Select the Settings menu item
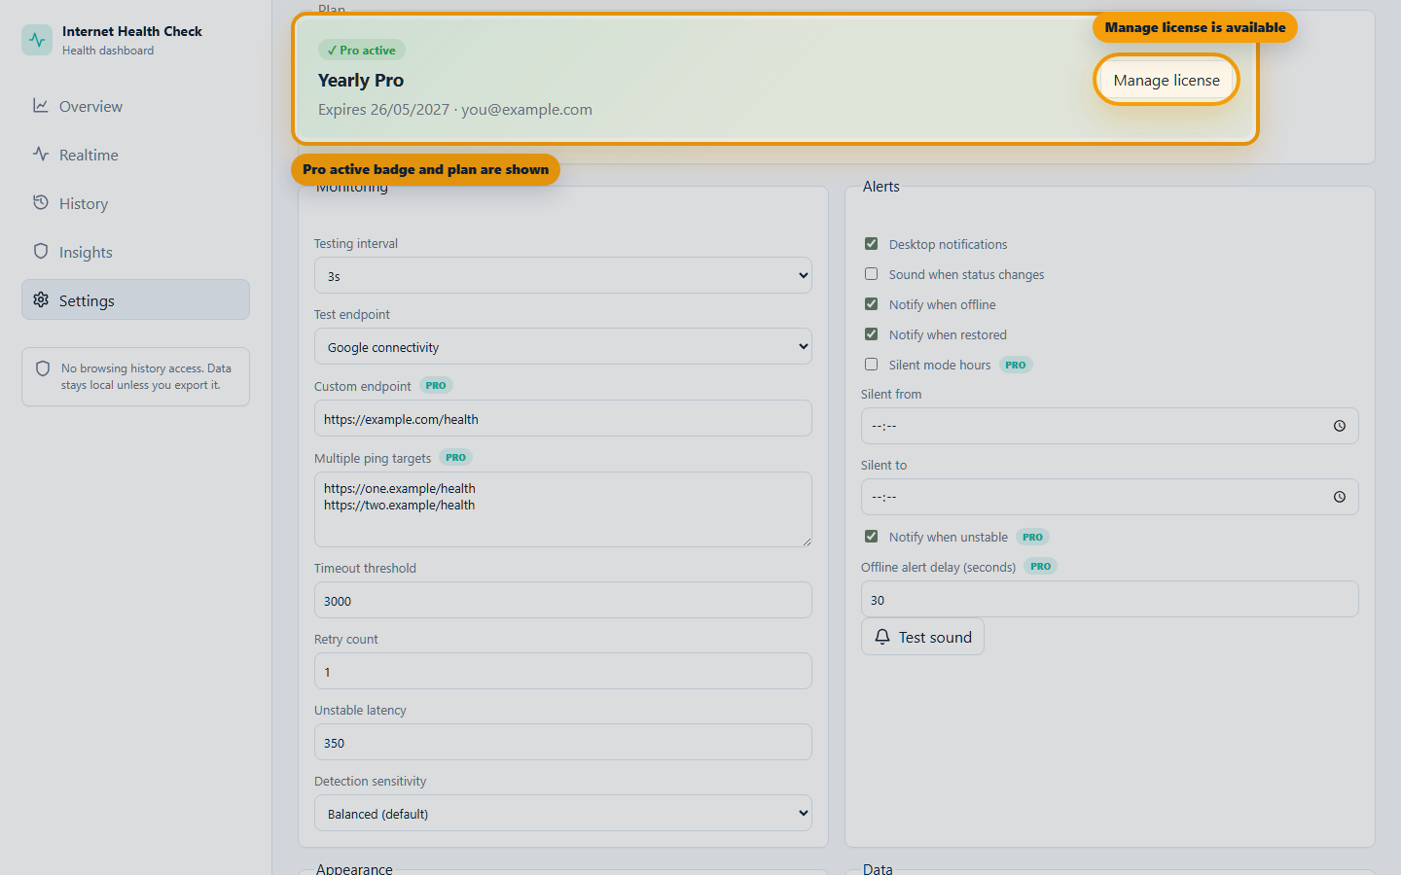The image size is (1401, 875). 135,300
